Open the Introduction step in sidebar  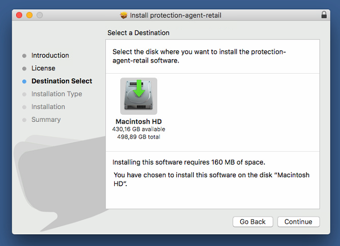[50, 55]
